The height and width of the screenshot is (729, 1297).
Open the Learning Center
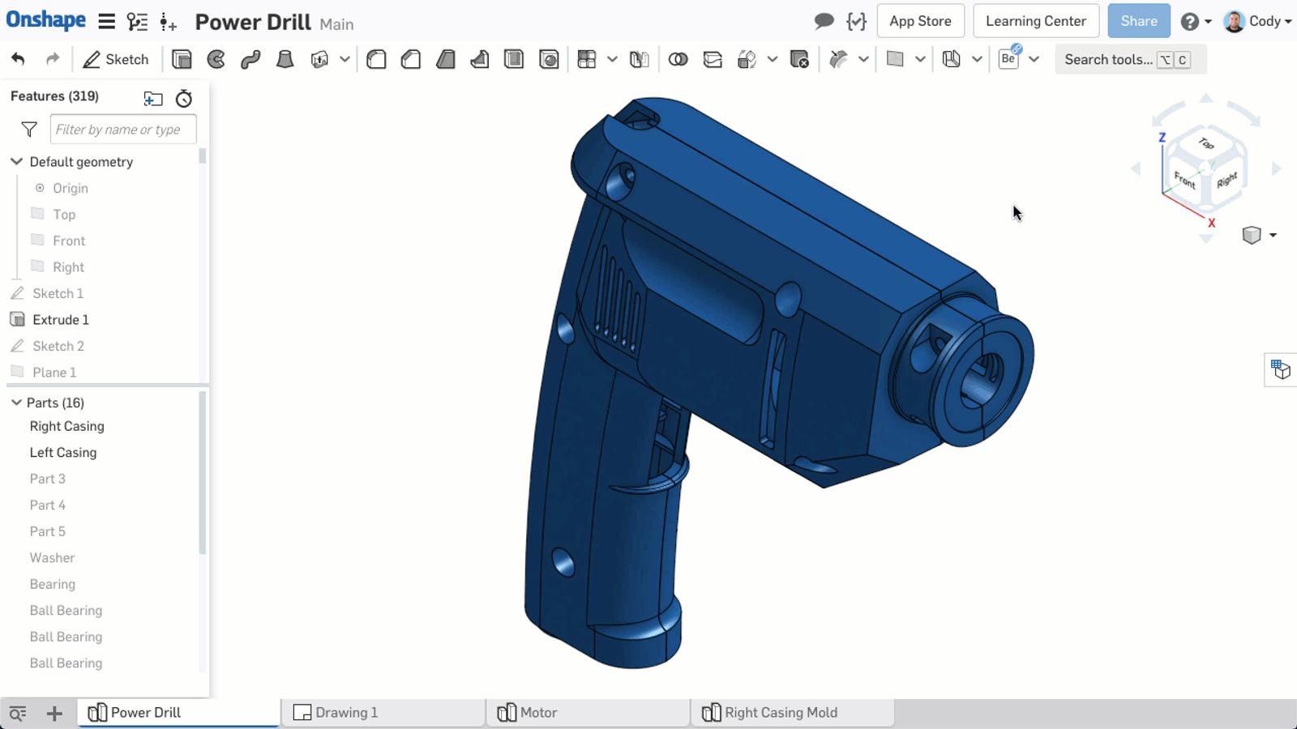click(x=1035, y=20)
